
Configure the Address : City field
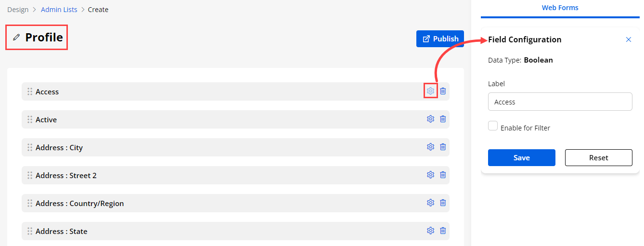[x=430, y=147]
